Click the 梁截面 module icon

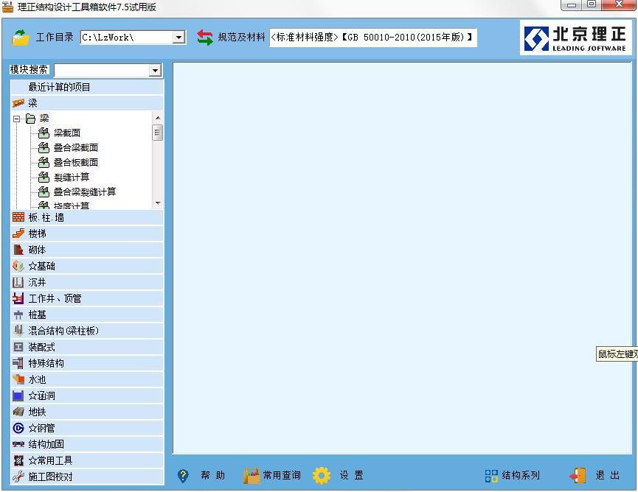(44, 133)
